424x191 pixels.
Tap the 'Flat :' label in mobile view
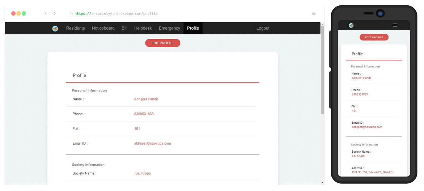(x=355, y=106)
